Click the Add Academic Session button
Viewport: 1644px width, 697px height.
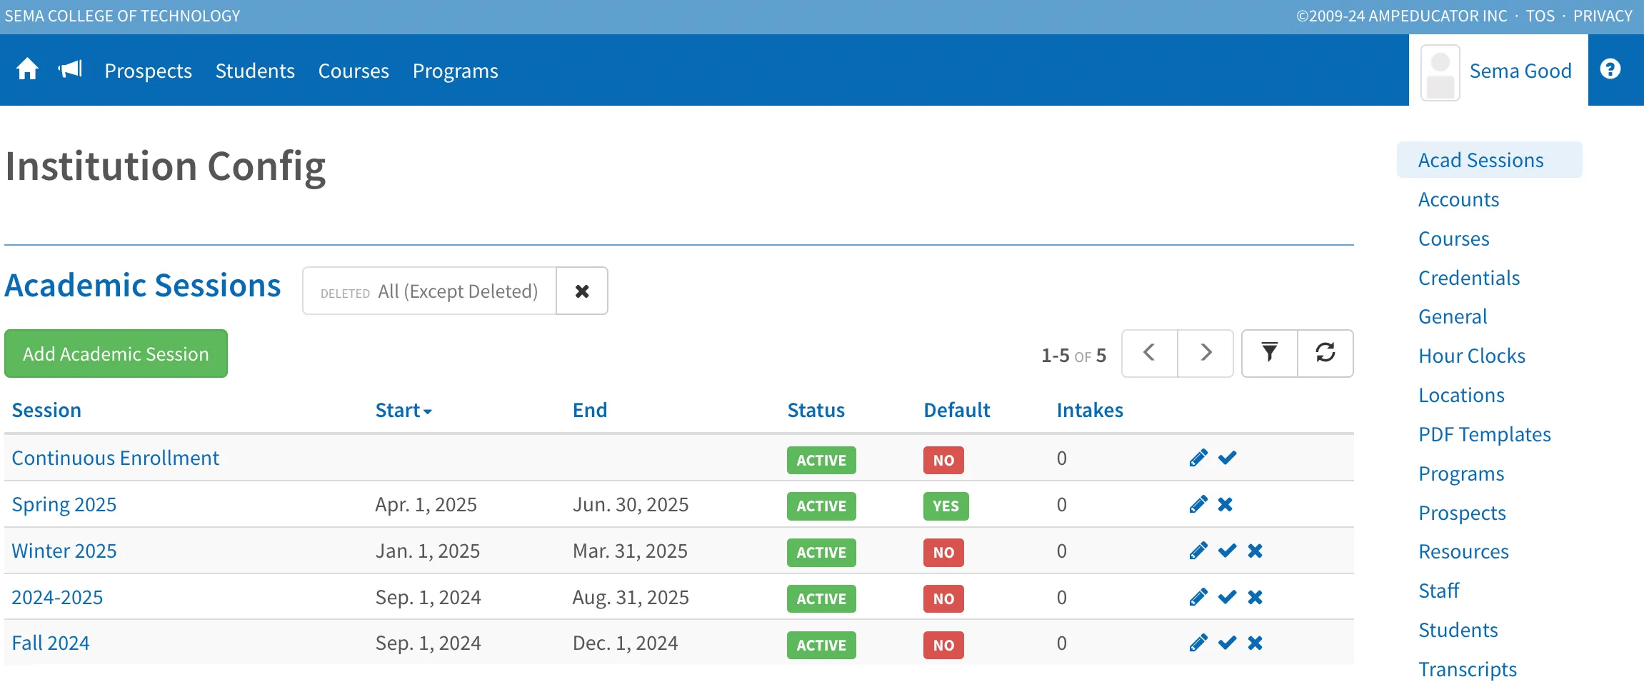click(x=116, y=353)
